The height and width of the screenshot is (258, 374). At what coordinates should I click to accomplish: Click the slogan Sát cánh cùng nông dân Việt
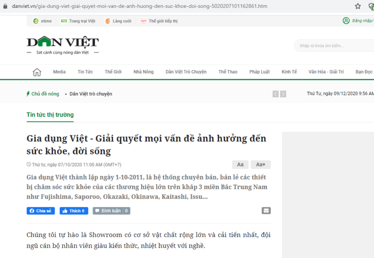pyautogui.click(x=63, y=52)
